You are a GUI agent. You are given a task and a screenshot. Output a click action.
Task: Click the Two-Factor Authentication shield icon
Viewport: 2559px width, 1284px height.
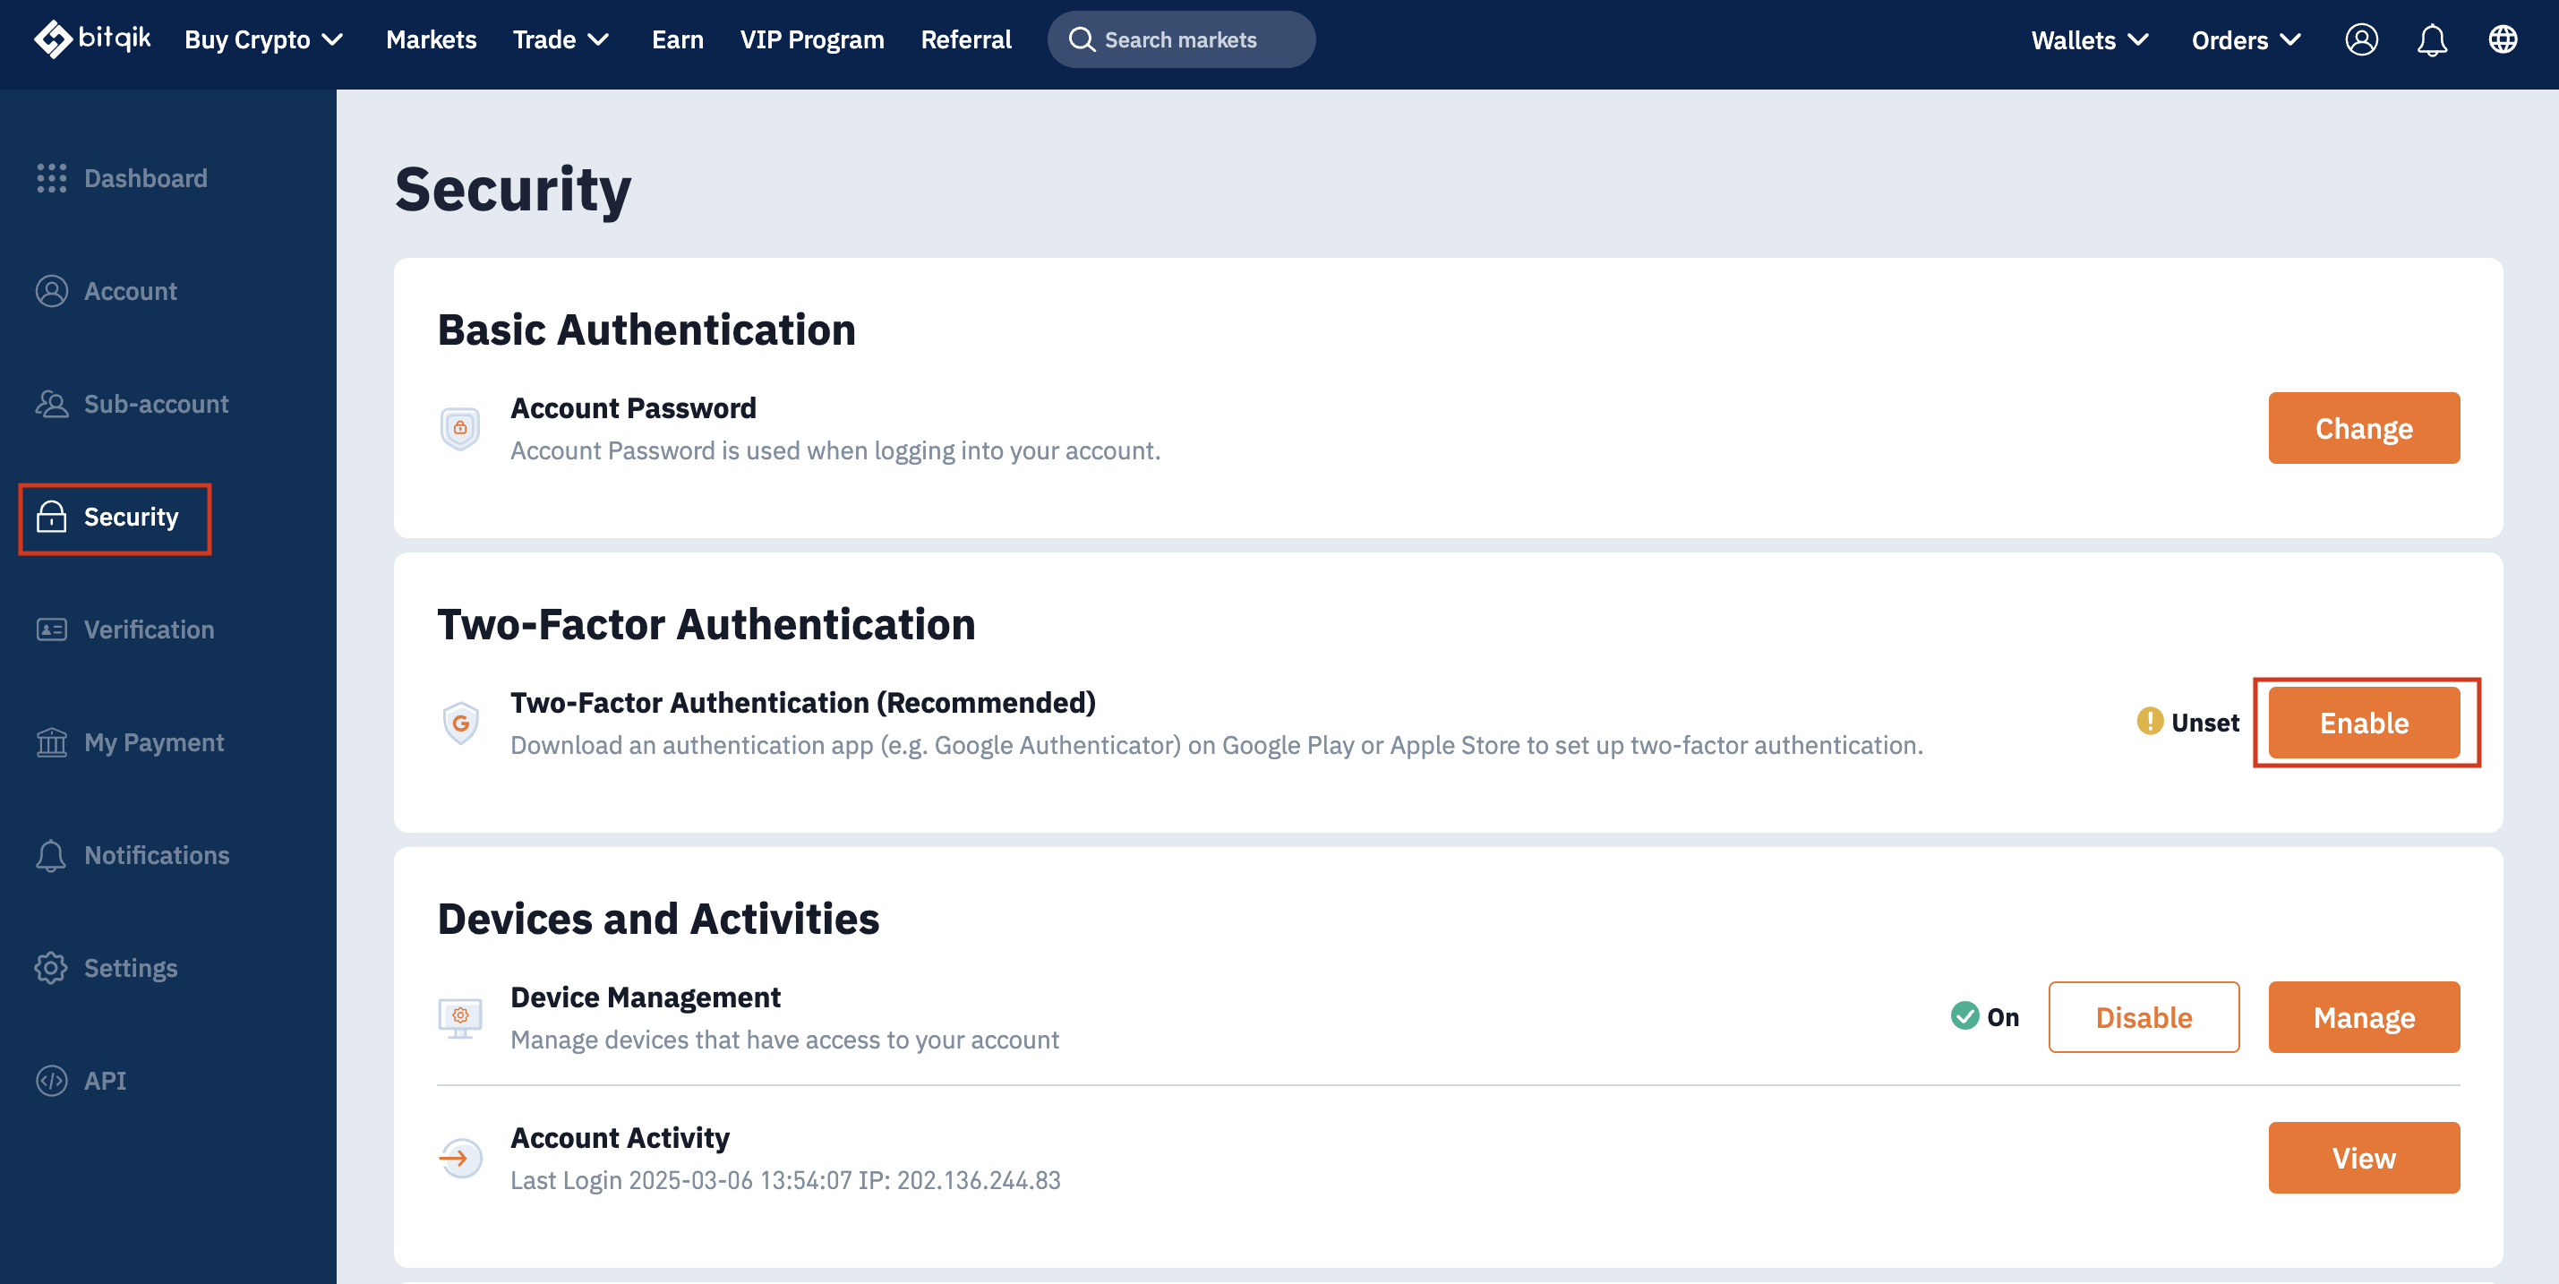(x=460, y=723)
